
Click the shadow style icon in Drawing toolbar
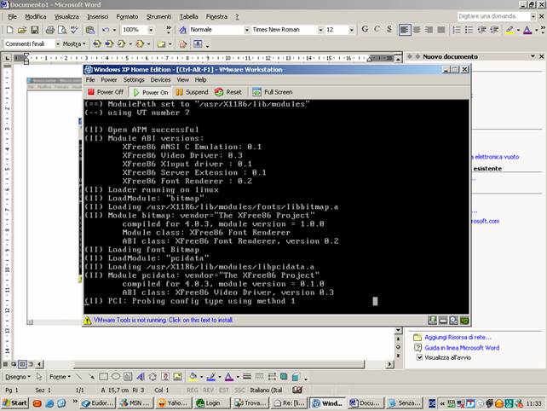click(x=284, y=376)
